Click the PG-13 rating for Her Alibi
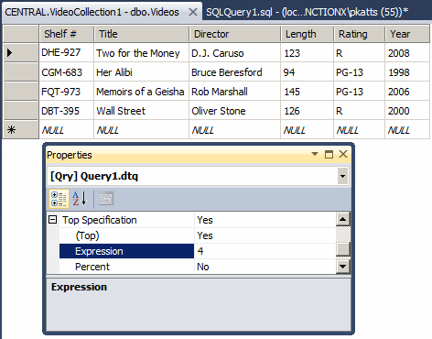 (x=360, y=72)
